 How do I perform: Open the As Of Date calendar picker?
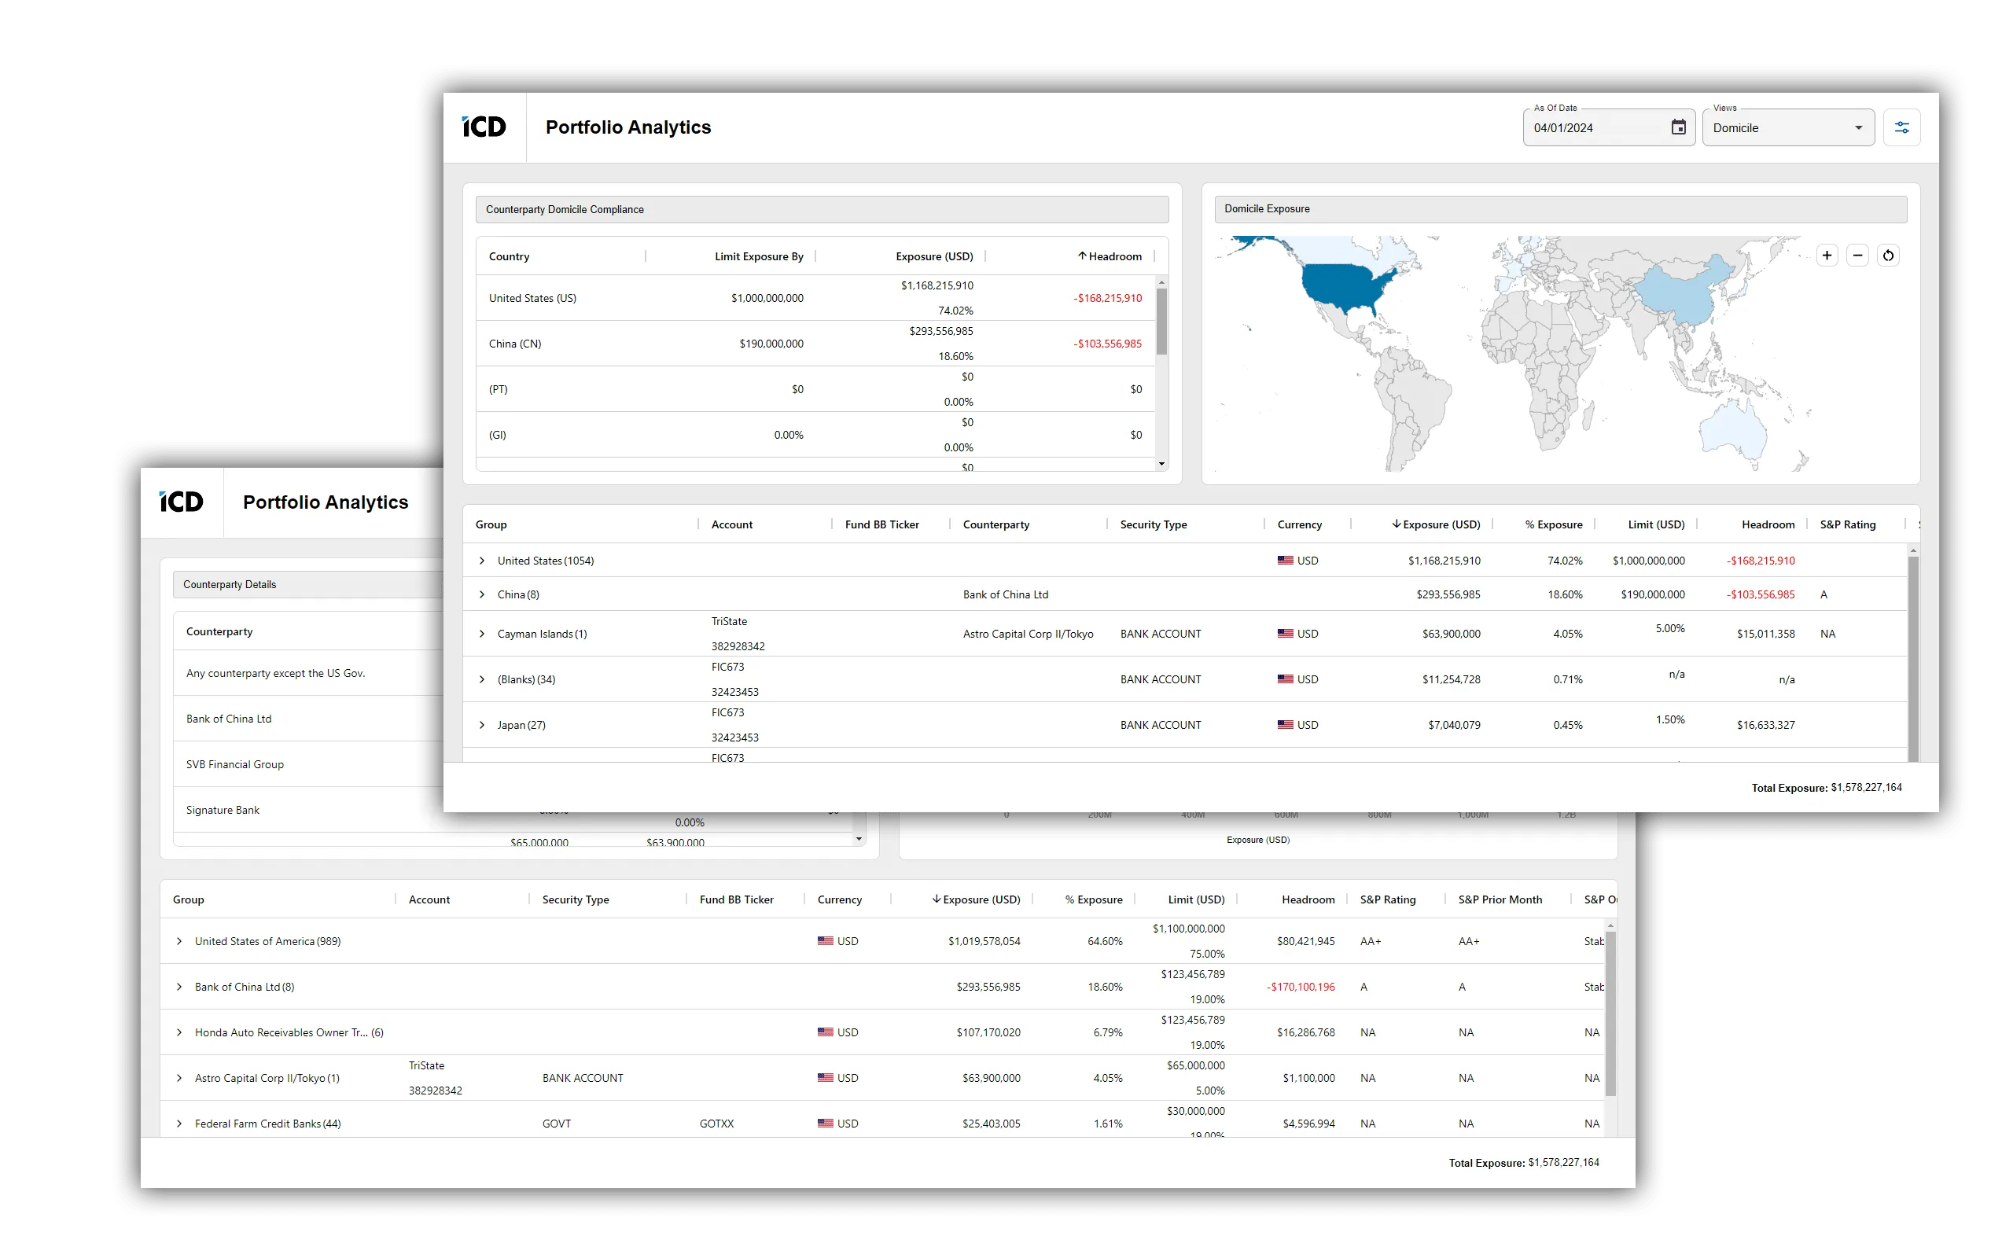point(1679,127)
